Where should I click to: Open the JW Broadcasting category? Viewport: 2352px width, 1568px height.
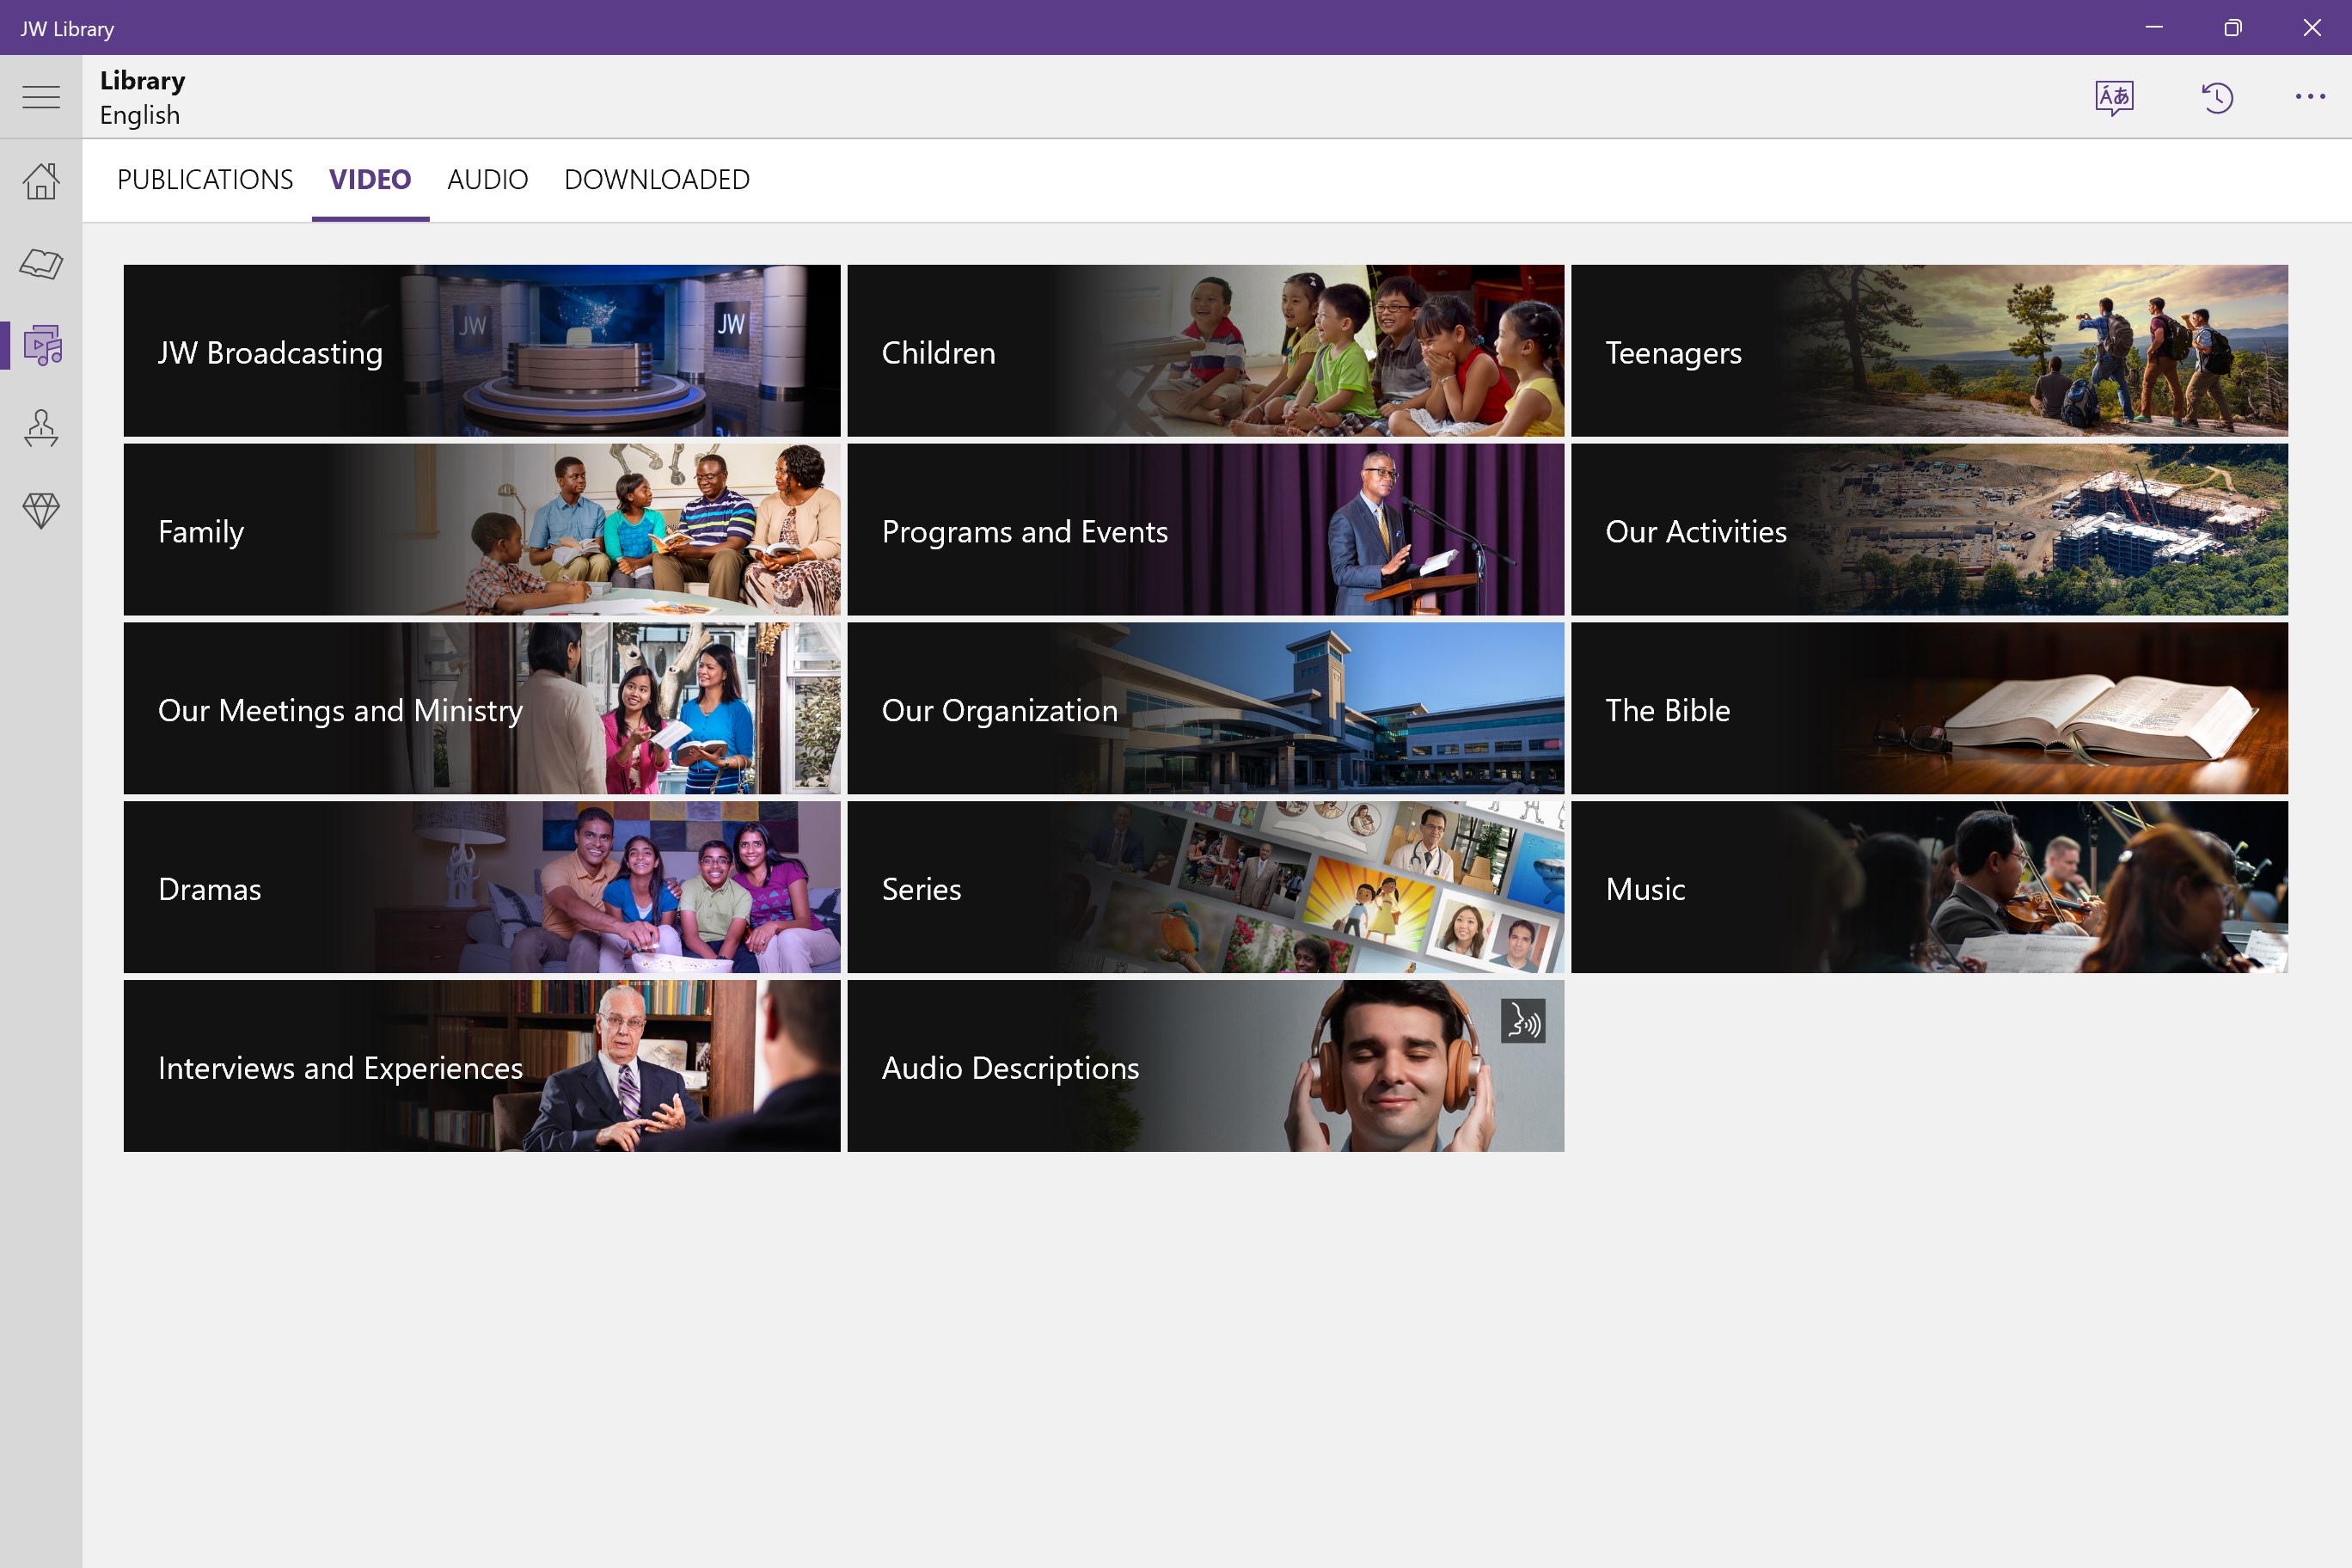(482, 351)
